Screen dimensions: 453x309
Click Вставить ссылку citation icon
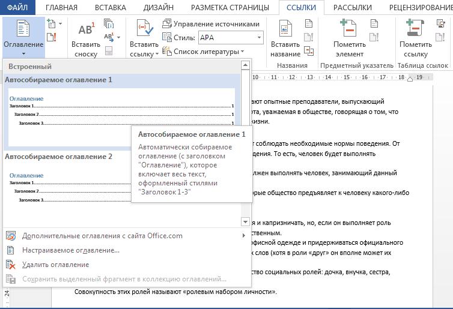(x=144, y=28)
